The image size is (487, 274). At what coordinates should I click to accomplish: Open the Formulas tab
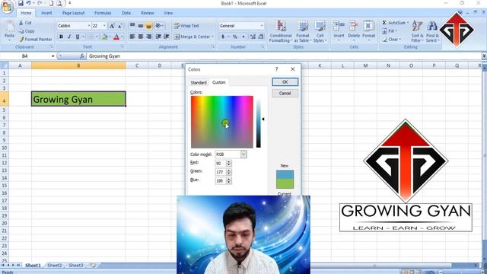[x=103, y=13]
